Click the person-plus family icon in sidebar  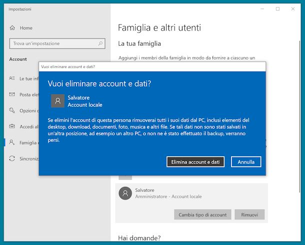[x=12, y=142]
